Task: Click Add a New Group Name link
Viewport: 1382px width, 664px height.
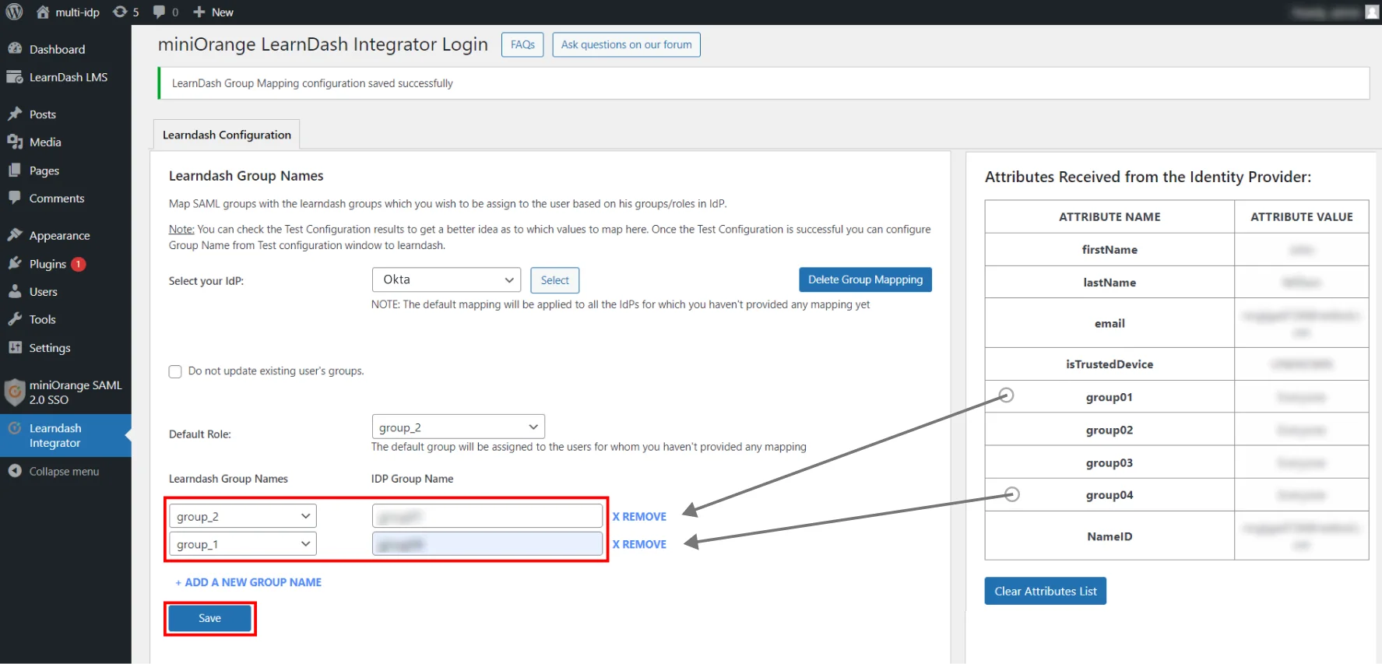Action: (x=248, y=582)
